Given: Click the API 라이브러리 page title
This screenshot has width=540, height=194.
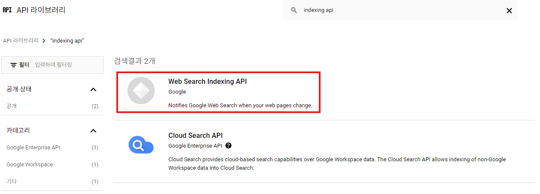Looking at the screenshot, I should pyautogui.click(x=41, y=10).
